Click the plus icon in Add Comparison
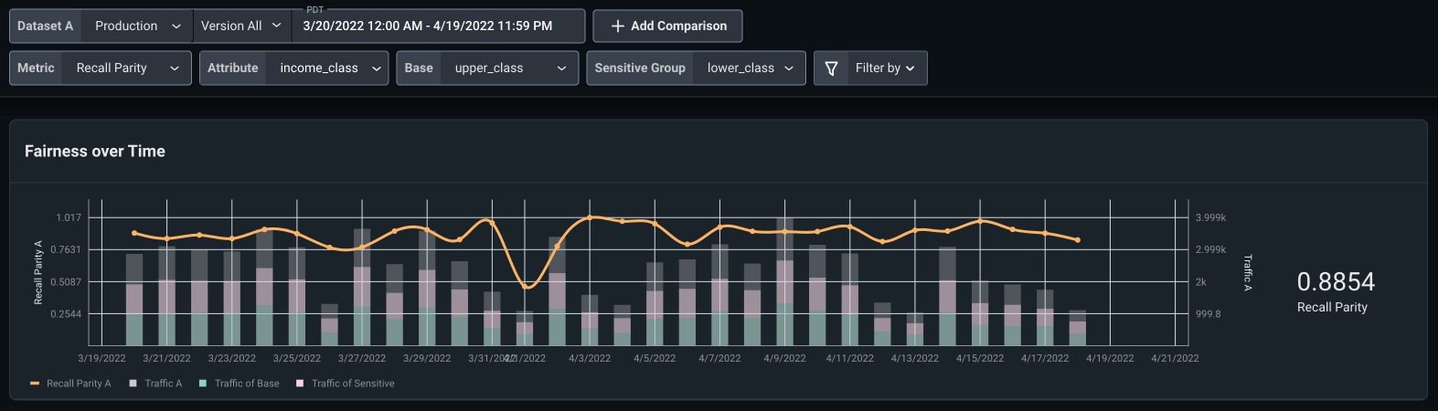 point(618,26)
